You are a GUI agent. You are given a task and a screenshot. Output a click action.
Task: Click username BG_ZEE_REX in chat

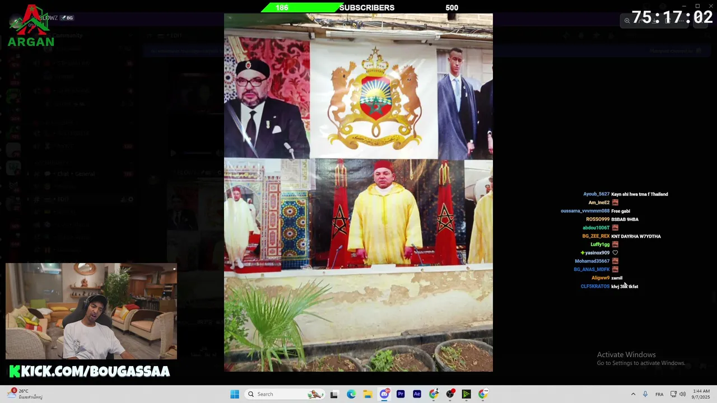[x=595, y=236]
